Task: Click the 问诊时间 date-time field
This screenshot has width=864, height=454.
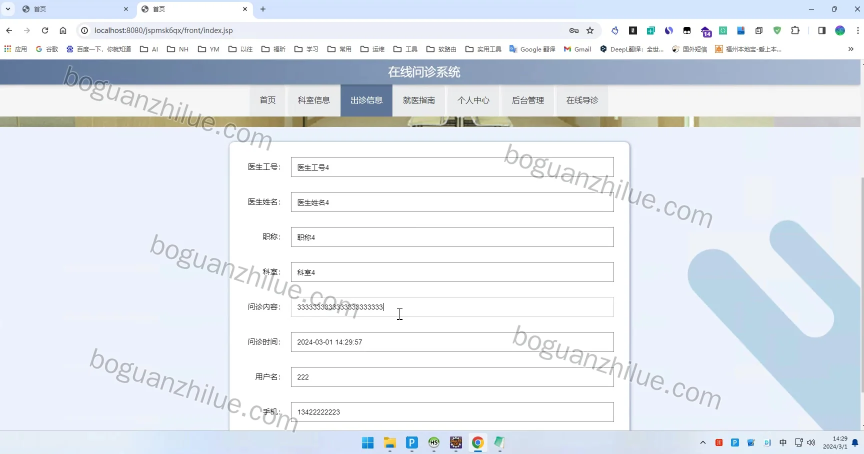Action: coord(452,342)
